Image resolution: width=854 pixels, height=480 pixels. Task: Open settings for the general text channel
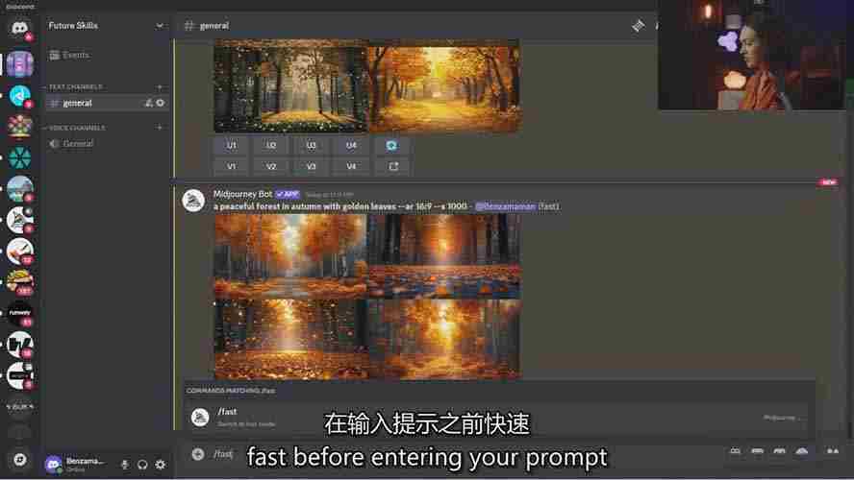[161, 103]
